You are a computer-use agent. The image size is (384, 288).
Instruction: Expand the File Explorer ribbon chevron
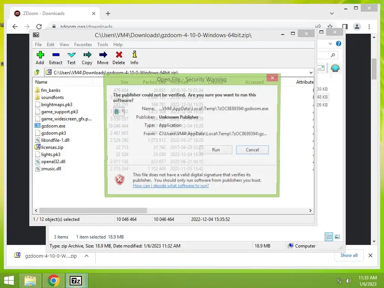pos(330,43)
